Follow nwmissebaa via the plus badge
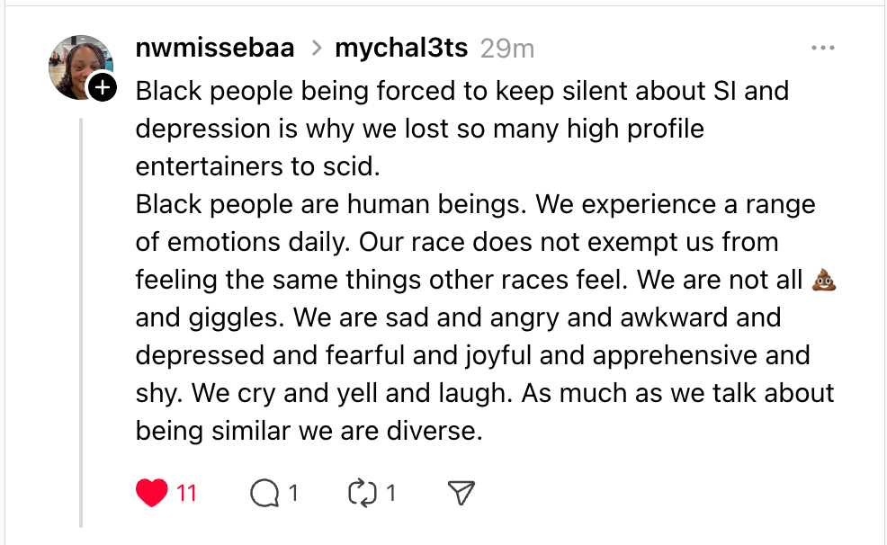This screenshot has width=887, height=545. [x=103, y=87]
